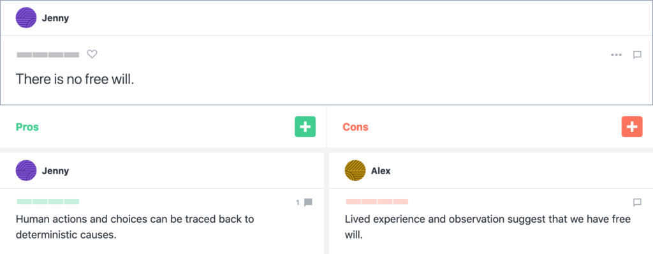Rate the pro claim using green impact bar
Viewport: 653px width, 254px height.
48,202
